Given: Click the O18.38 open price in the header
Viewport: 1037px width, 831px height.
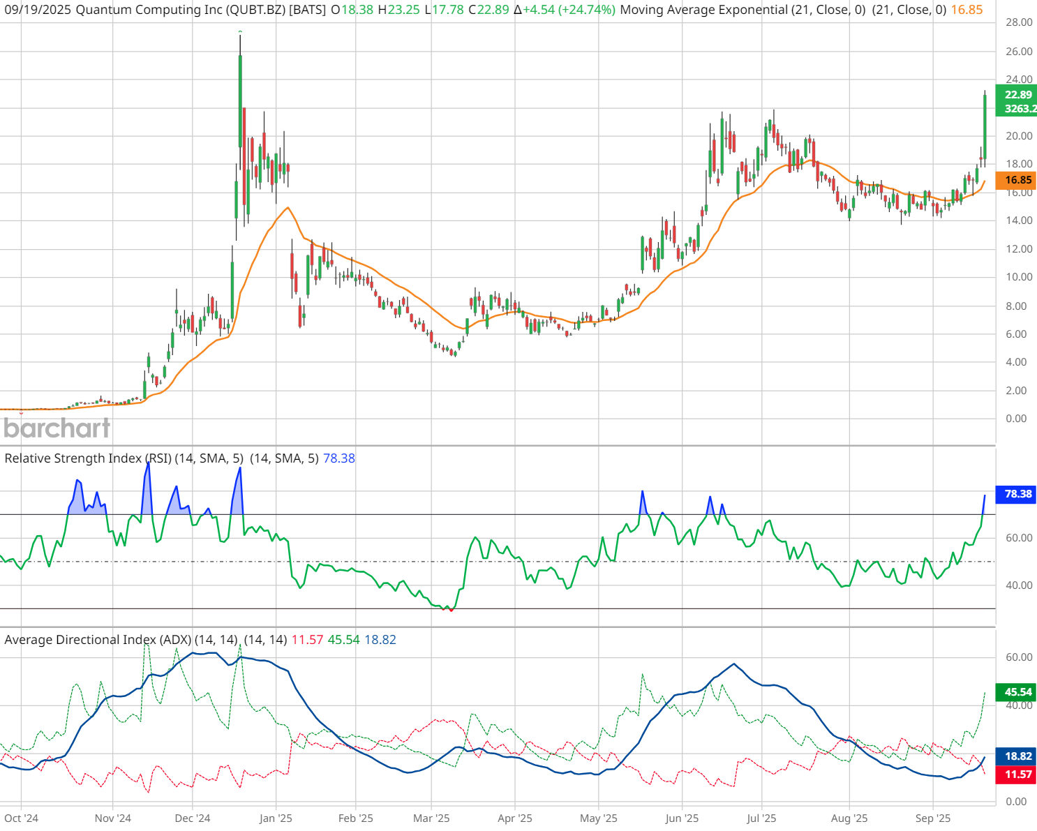Looking at the screenshot, I should (x=352, y=10).
